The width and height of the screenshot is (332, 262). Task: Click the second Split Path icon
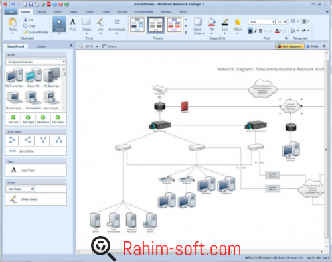tap(28, 140)
